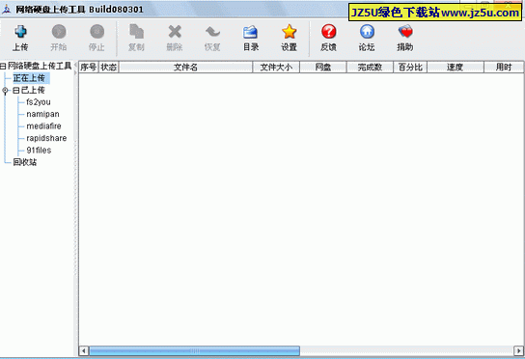
Task: Click the 网盘 column header
Action: tap(323, 68)
